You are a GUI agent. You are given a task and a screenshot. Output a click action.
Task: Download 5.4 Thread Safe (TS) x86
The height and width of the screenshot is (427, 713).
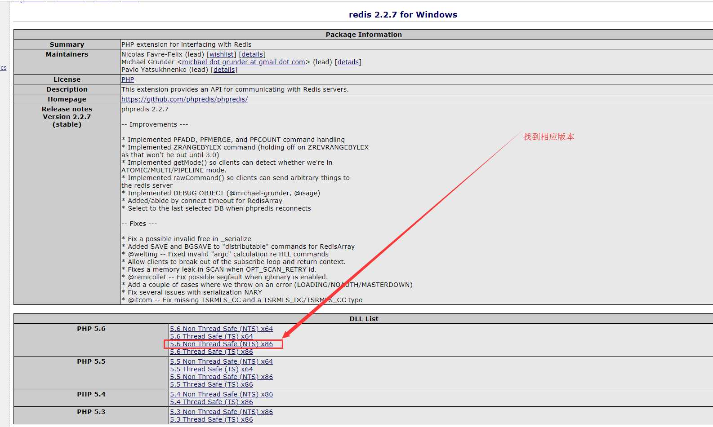[x=211, y=402]
